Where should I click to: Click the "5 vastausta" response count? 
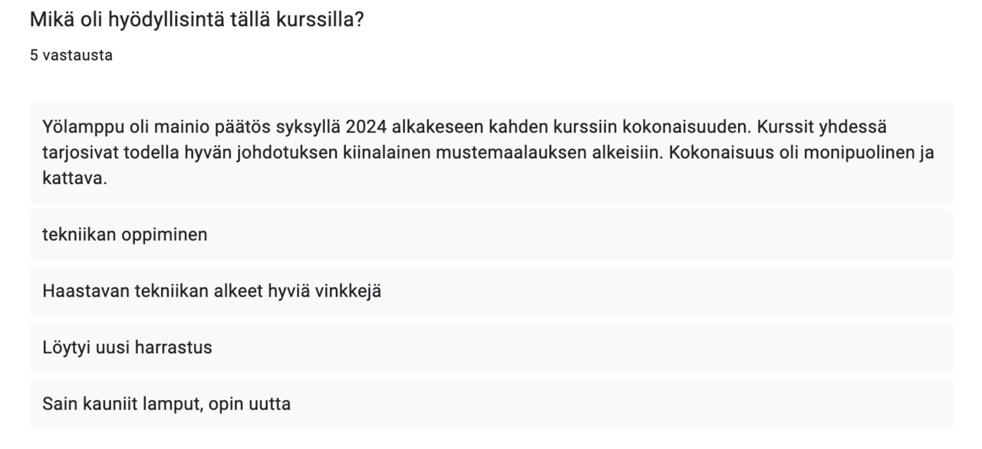coord(71,55)
